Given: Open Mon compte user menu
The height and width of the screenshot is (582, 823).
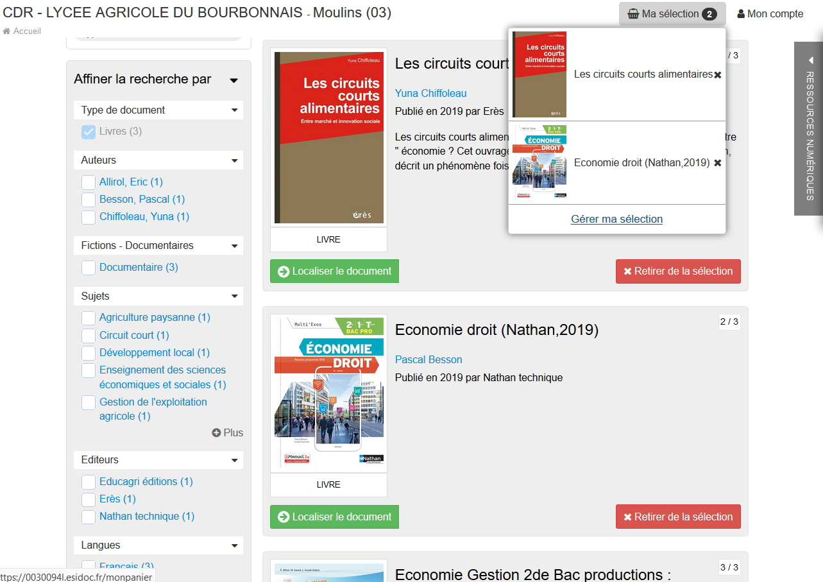Looking at the screenshot, I should [x=770, y=14].
